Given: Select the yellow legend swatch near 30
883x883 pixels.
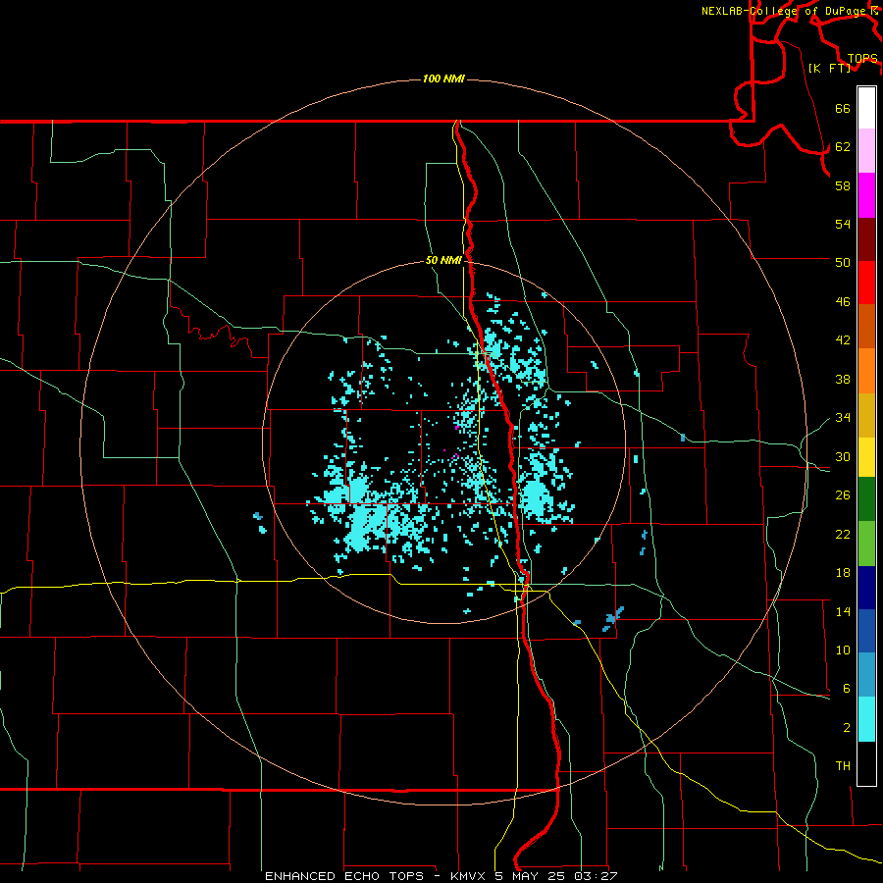Looking at the screenshot, I should [x=866, y=456].
